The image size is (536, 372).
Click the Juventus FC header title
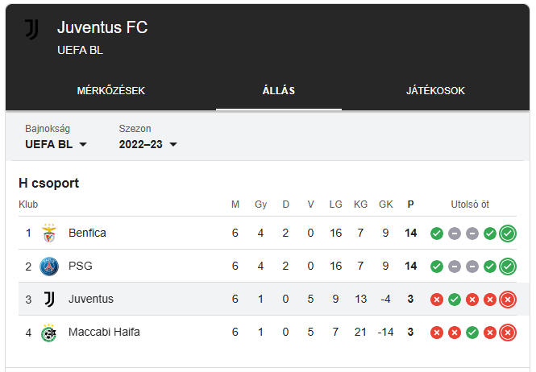pyautogui.click(x=102, y=27)
